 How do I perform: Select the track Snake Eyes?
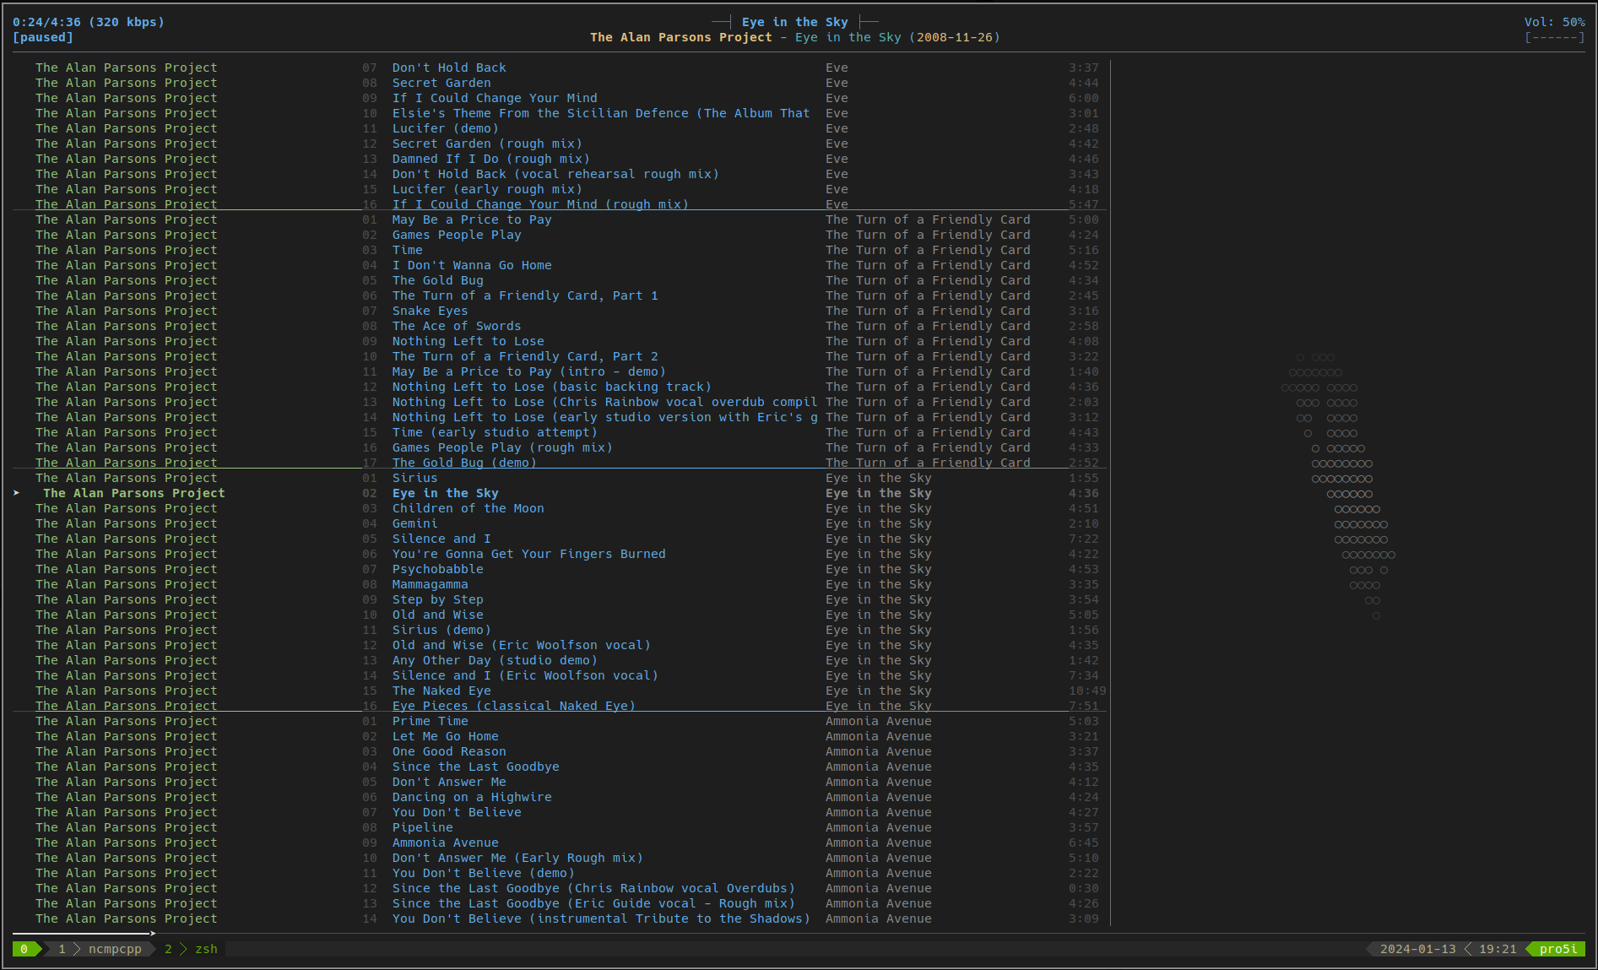pos(430,311)
